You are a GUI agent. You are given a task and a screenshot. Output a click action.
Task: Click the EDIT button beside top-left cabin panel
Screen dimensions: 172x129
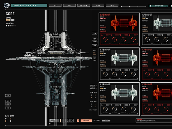(x=95, y=39)
